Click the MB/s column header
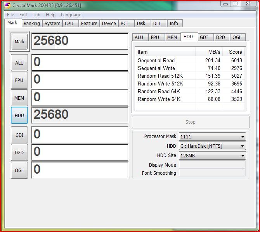This screenshot has width=260, height=232. (209, 52)
